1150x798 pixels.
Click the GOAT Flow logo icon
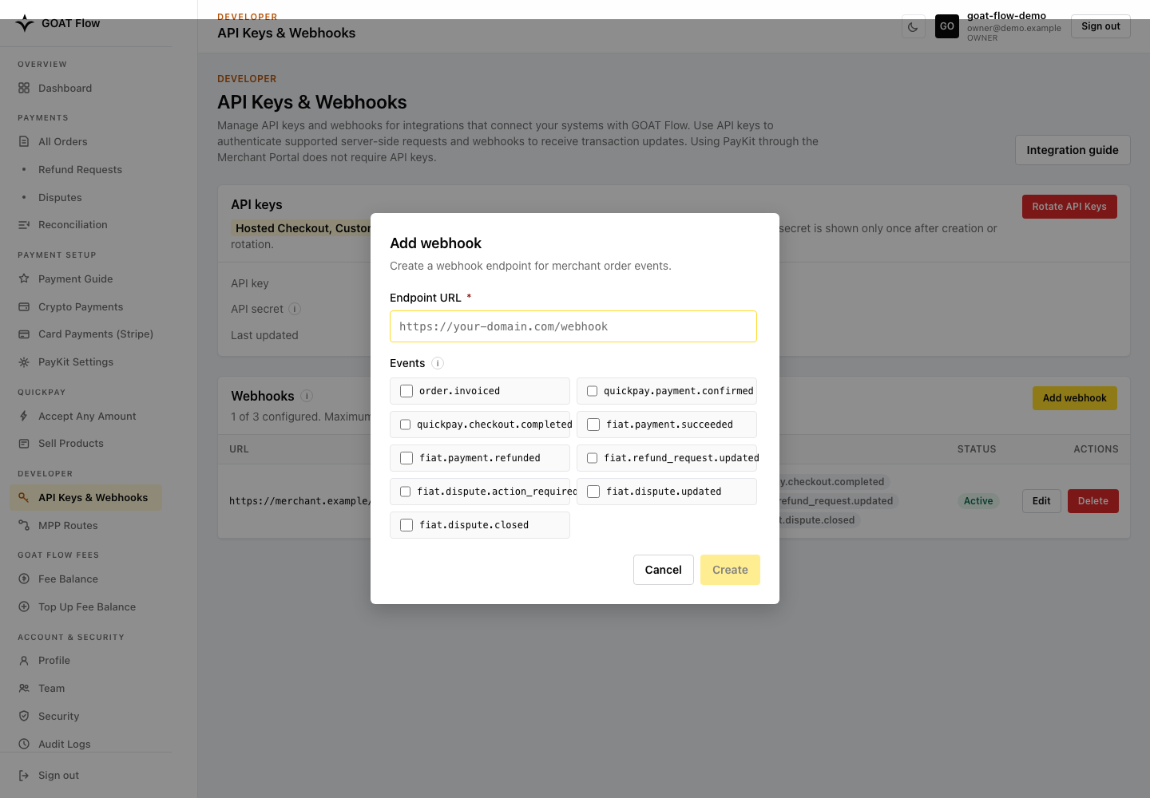25,23
